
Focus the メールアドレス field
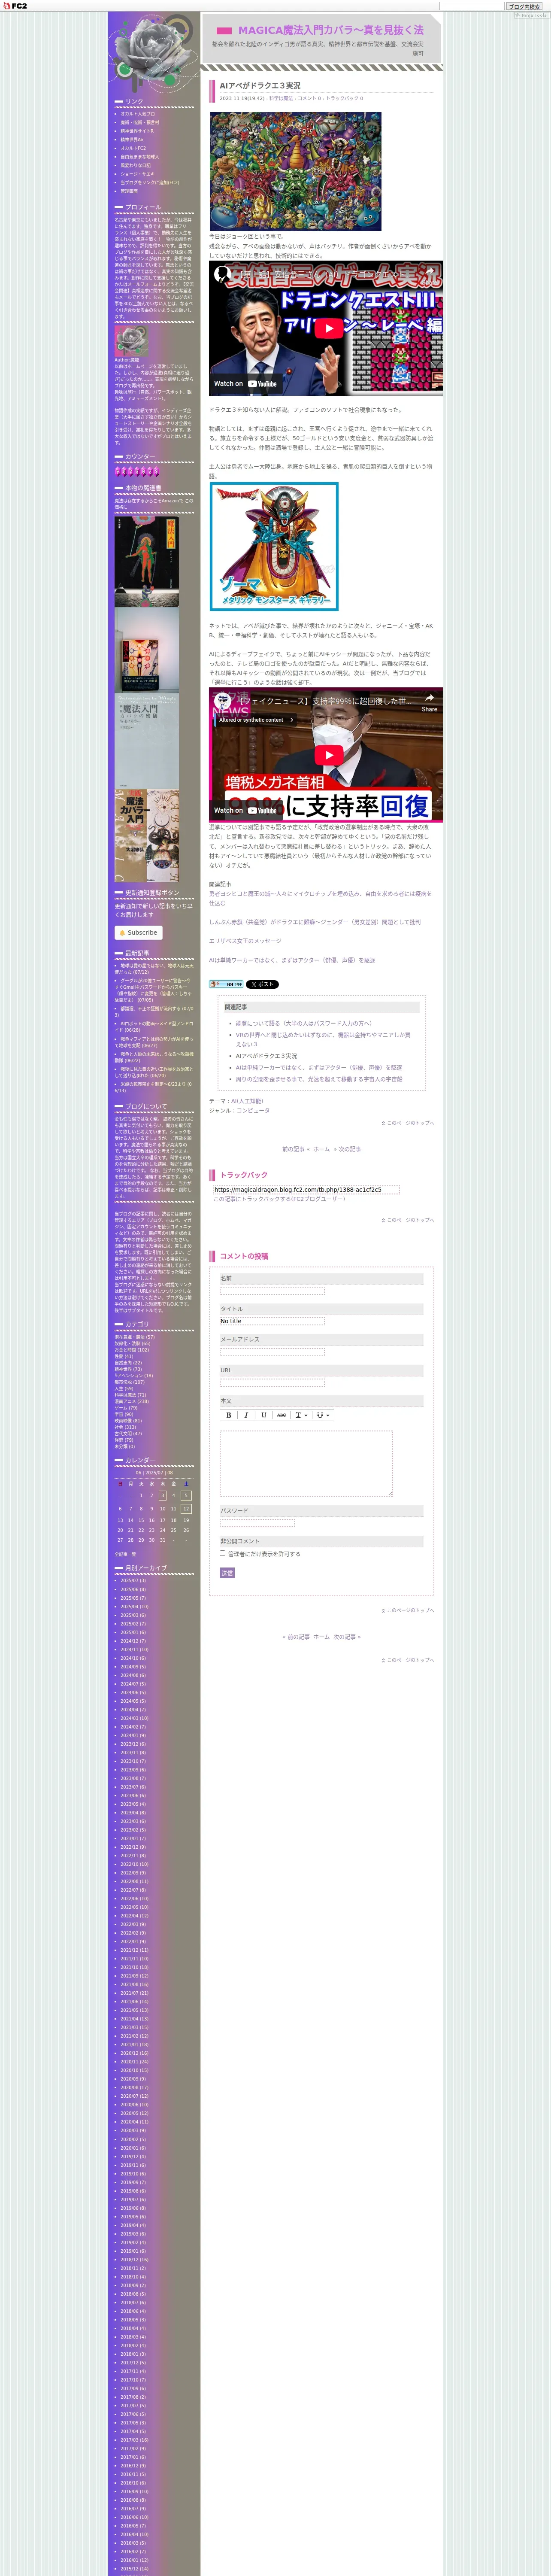coord(272,1352)
